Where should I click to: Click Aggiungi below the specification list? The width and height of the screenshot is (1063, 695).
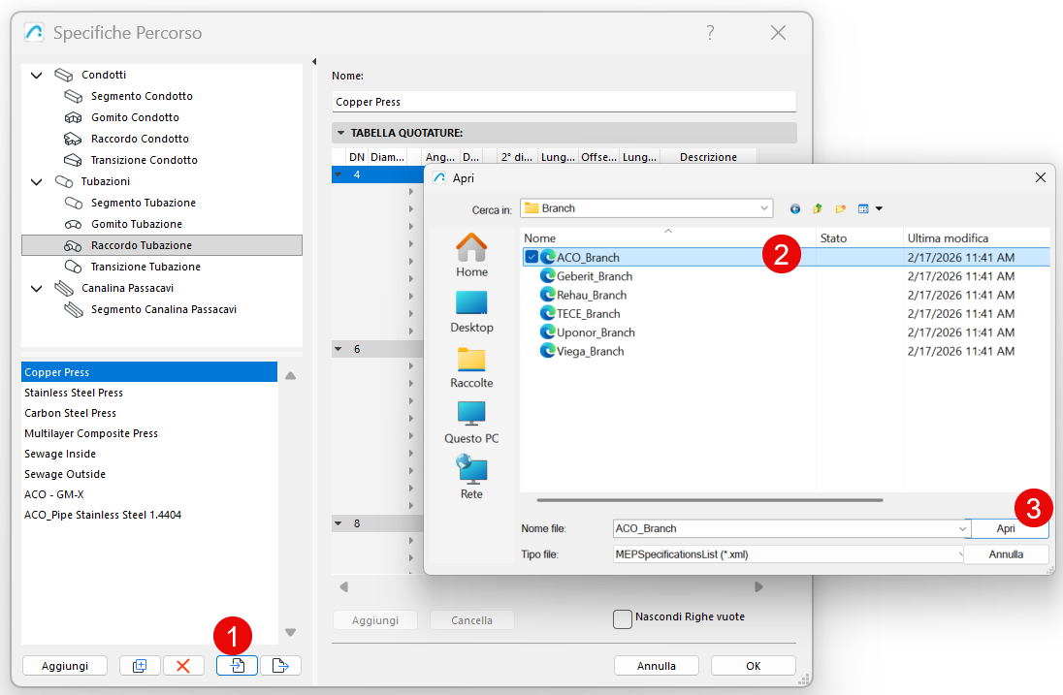pos(64,665)
